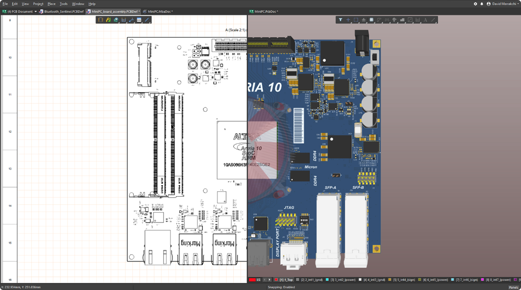Image resolution: width=521 pixels, height=290 pixels.
Task: Choose the wavy differential pair routing tool
Action: click(x=387, y=20)
